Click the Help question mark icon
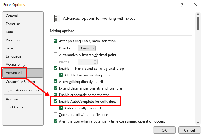The width and height of the screenshot is (203, 136). [182, 5]
